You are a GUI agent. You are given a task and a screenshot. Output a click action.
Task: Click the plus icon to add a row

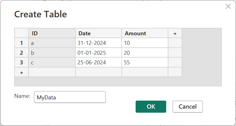pos(22,72)
